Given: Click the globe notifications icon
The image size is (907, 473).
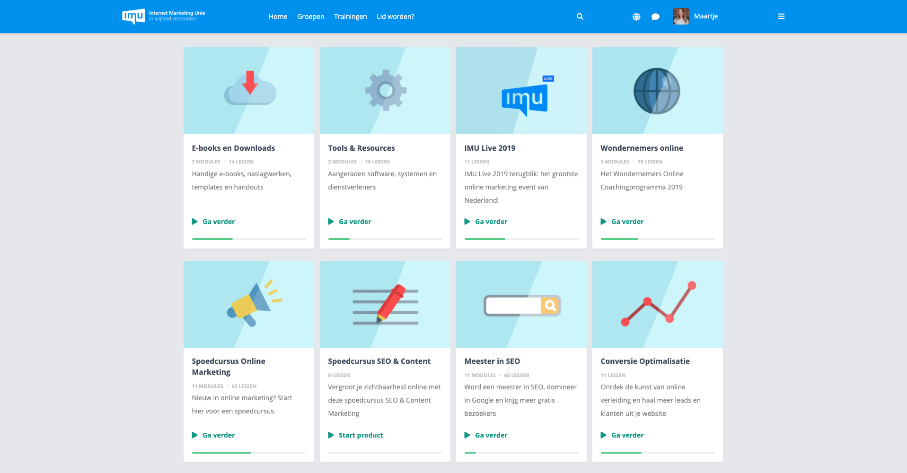Looking at the screenshot, I should [636, 17].
